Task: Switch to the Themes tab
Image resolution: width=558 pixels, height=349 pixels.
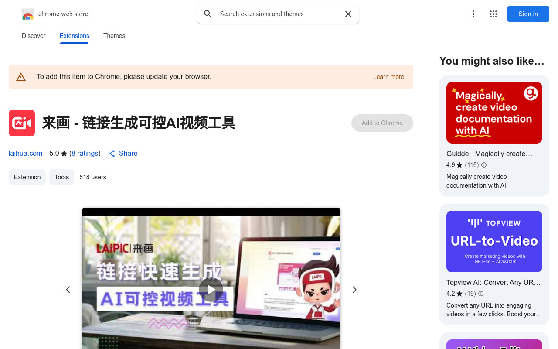Action: [x=114, y=36]
